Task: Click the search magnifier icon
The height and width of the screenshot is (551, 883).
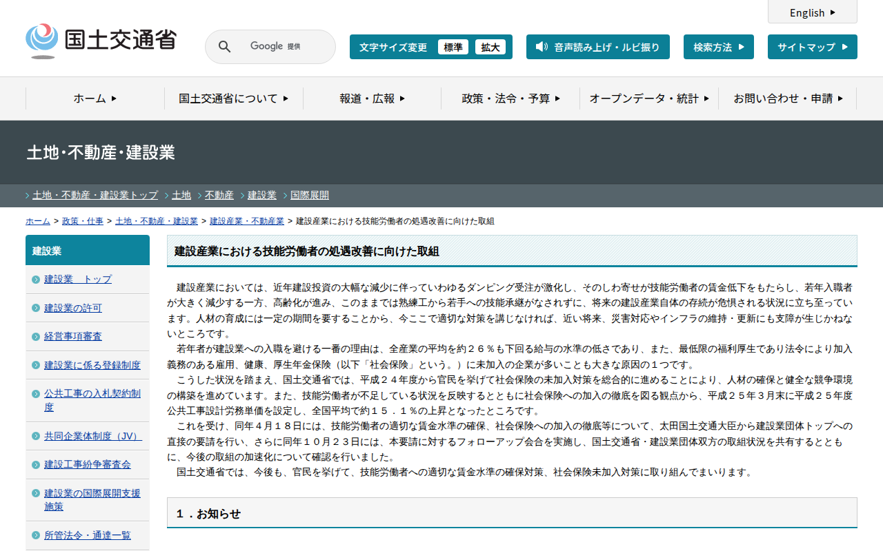Action: [x=224, y=47]
